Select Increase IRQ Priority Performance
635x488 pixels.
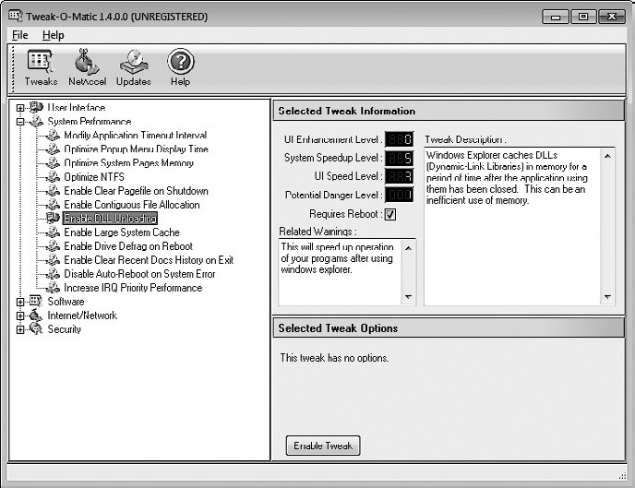[x=133, y=288]
